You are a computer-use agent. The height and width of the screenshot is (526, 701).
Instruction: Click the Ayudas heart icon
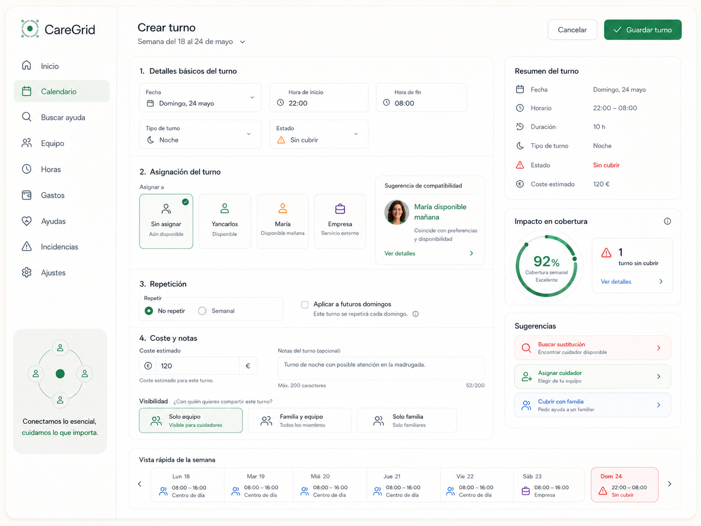pyautogui.click(x=27, y=221)
